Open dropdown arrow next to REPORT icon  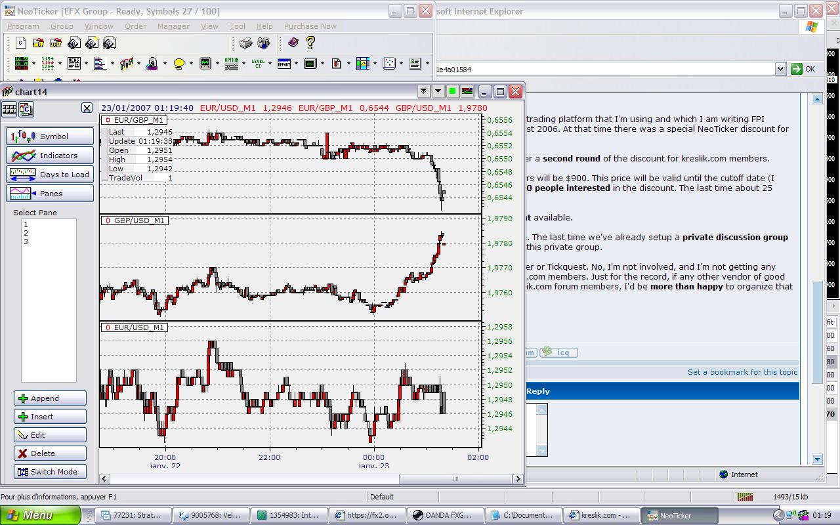(295, 64)
